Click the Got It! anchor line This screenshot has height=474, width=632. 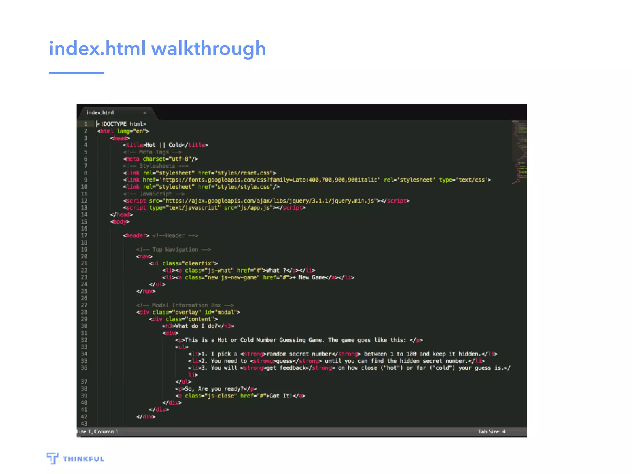[x=240, y=396]
